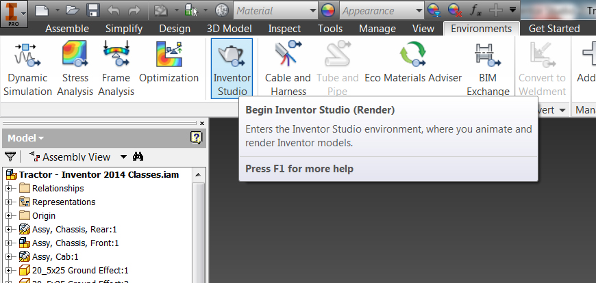Open the Appearance dropdown list
The width and height of the screenshot is (596, 283).
pyautogui.click(x=417, y=11)
